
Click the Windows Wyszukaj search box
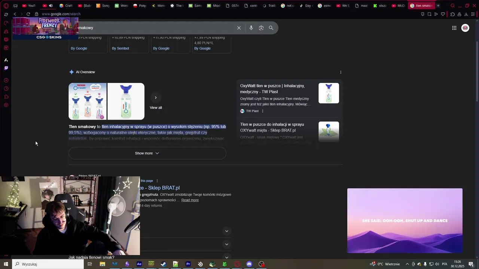click(48, 264)
